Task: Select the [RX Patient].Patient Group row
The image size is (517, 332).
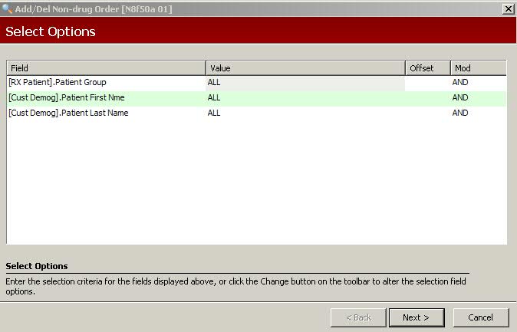Action: pyautogui.click(x=256, y=82)
